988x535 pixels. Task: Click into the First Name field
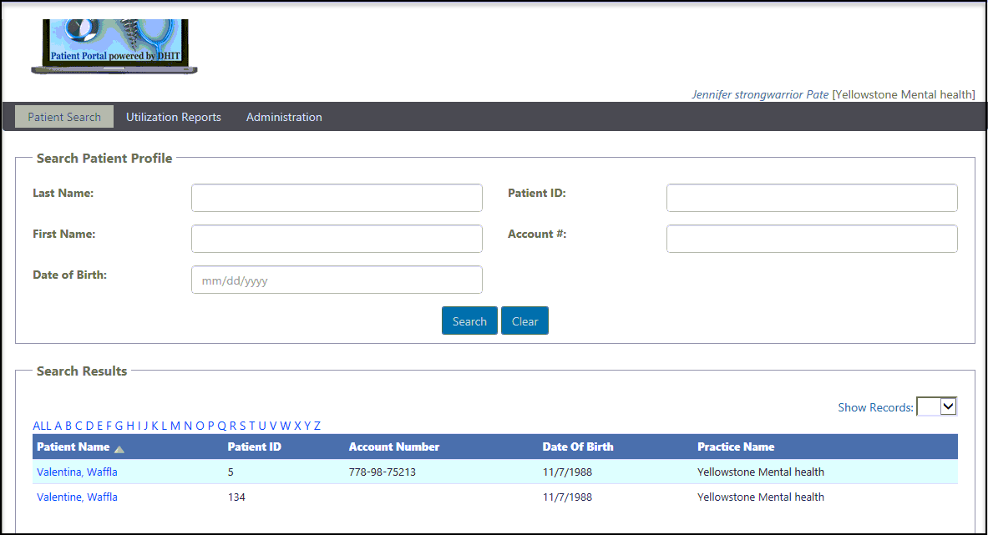tap(337, 239)
